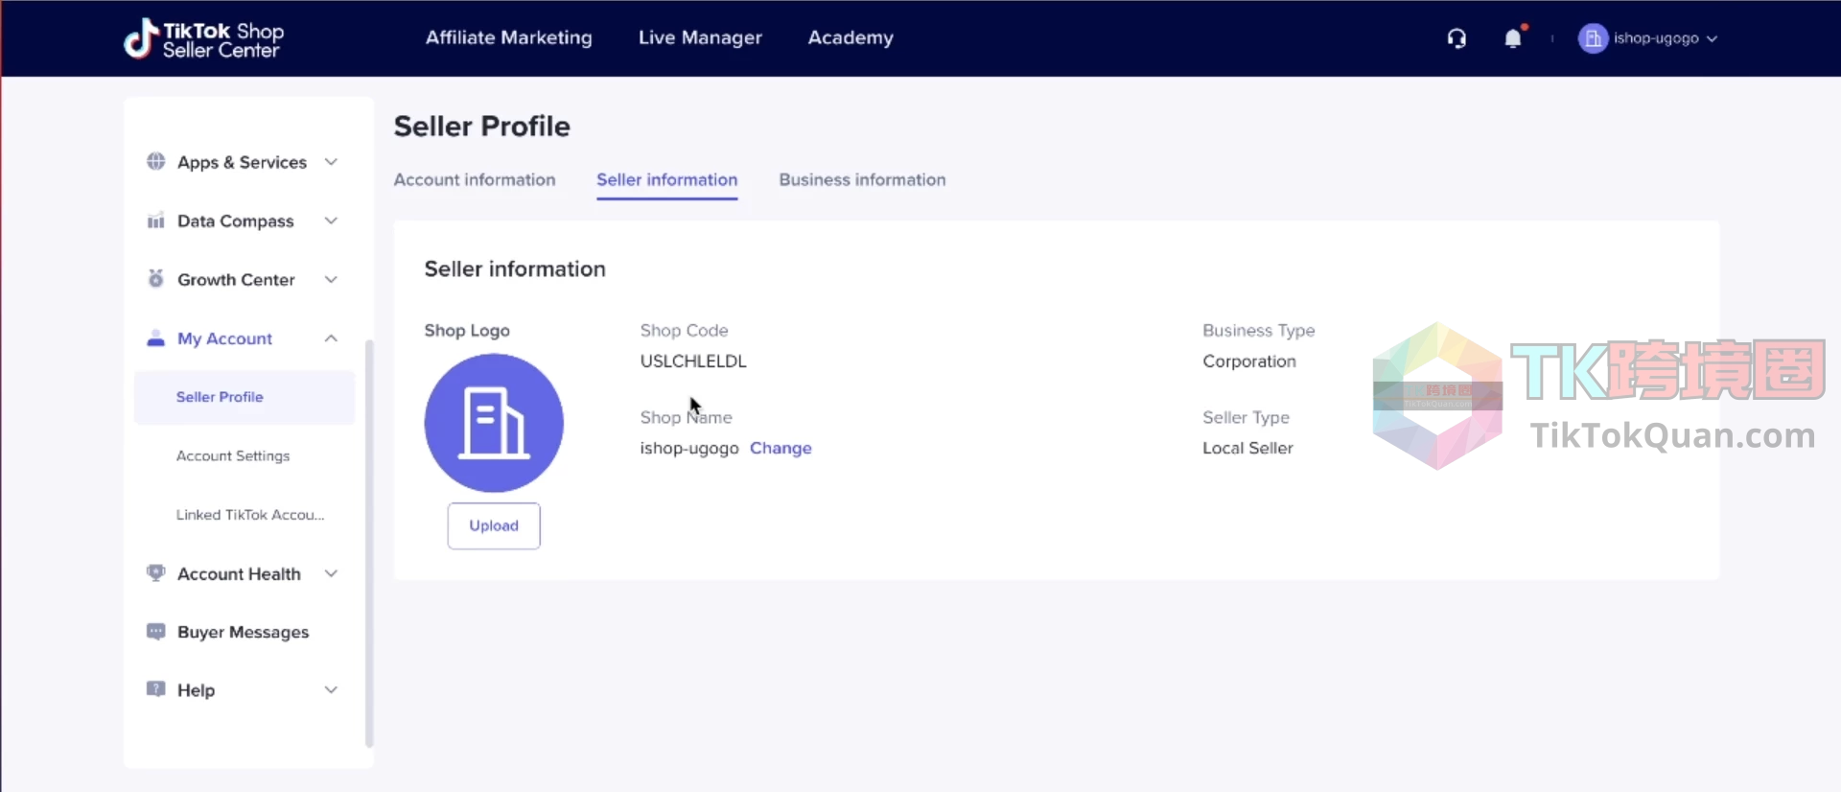This screenshot has height=792, width=1841.
Task: Click the Buyer Messages chat icon
Action: [x=155, y=632]
